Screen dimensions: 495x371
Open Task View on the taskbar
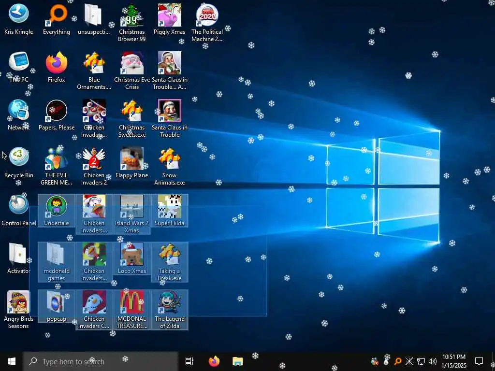click(189, 361)
